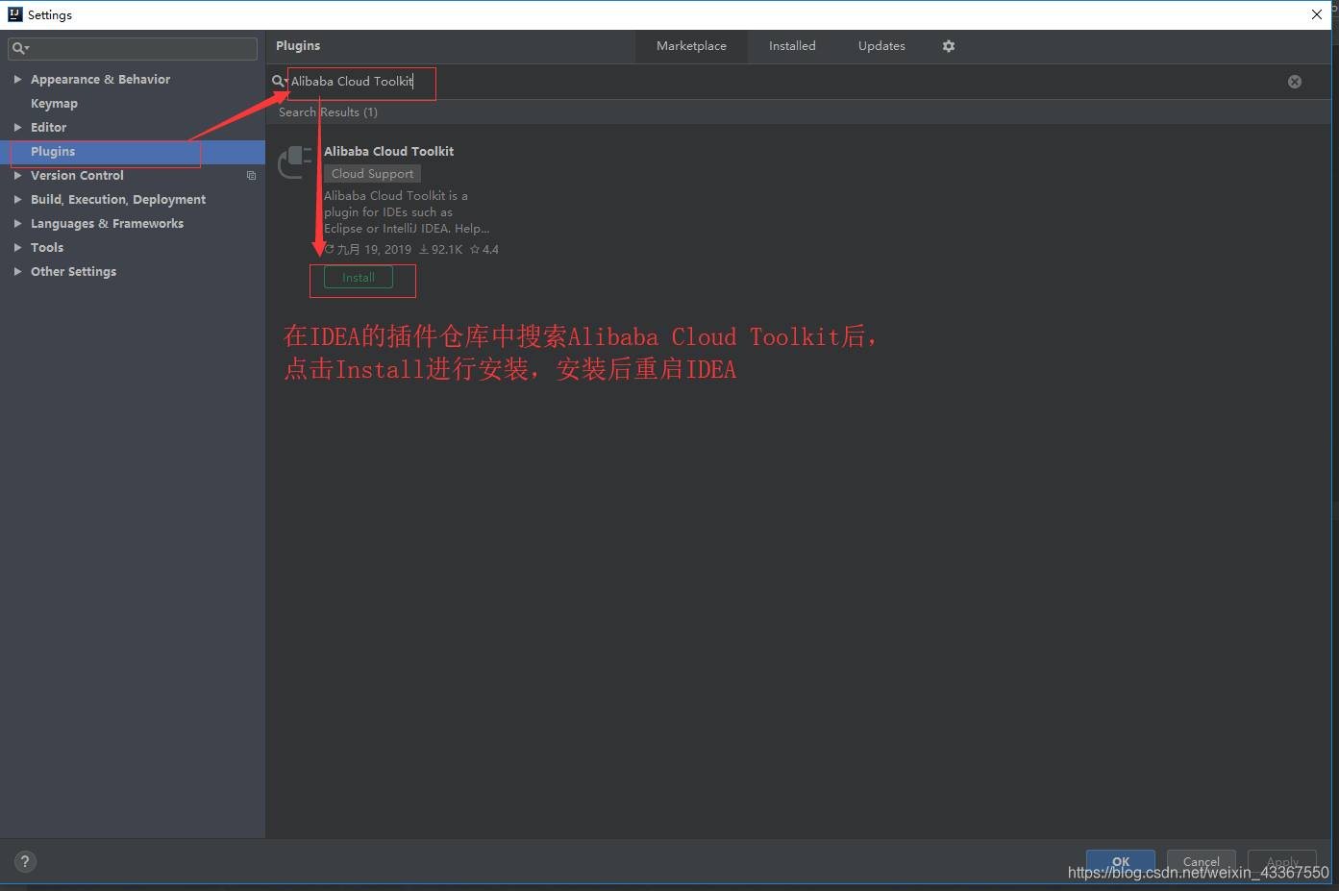The image size is (1339, 891).
Task: Click the IntelliJ icon in the title bar
Action: [x=14, y=14]
